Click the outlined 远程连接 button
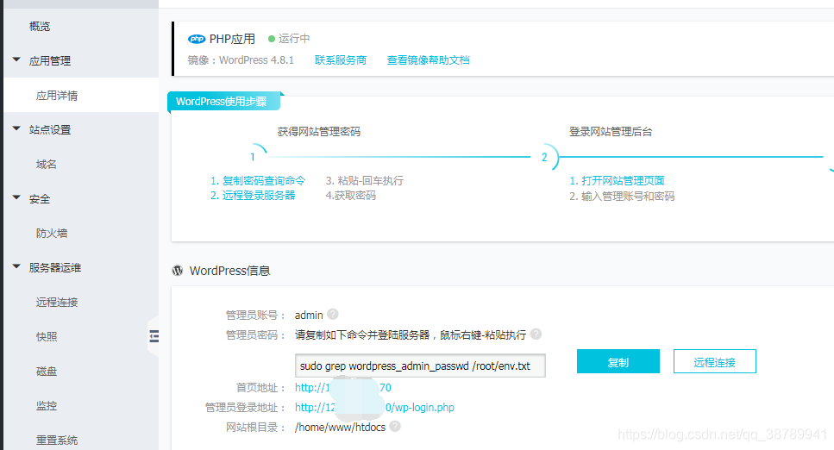 pyautogui.click(x=714, y=362)
